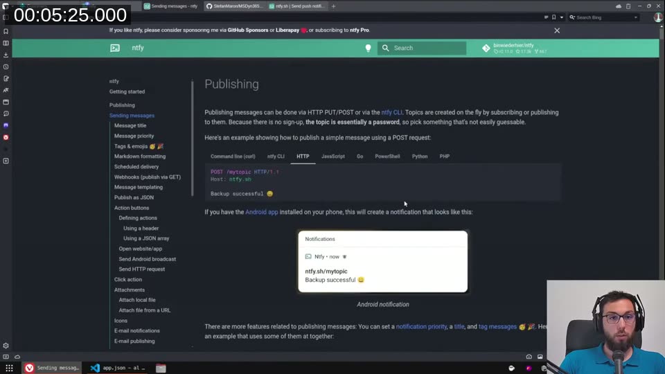The height and width of the screenshot is (374, 665).
Task: Expand the Search Bing engine dropdown
Action: (636, 17)
